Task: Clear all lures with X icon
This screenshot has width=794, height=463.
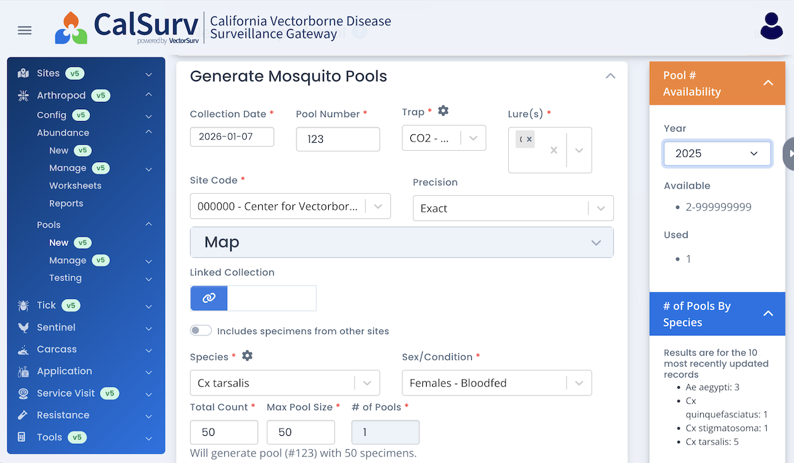Action: point(554,150)
